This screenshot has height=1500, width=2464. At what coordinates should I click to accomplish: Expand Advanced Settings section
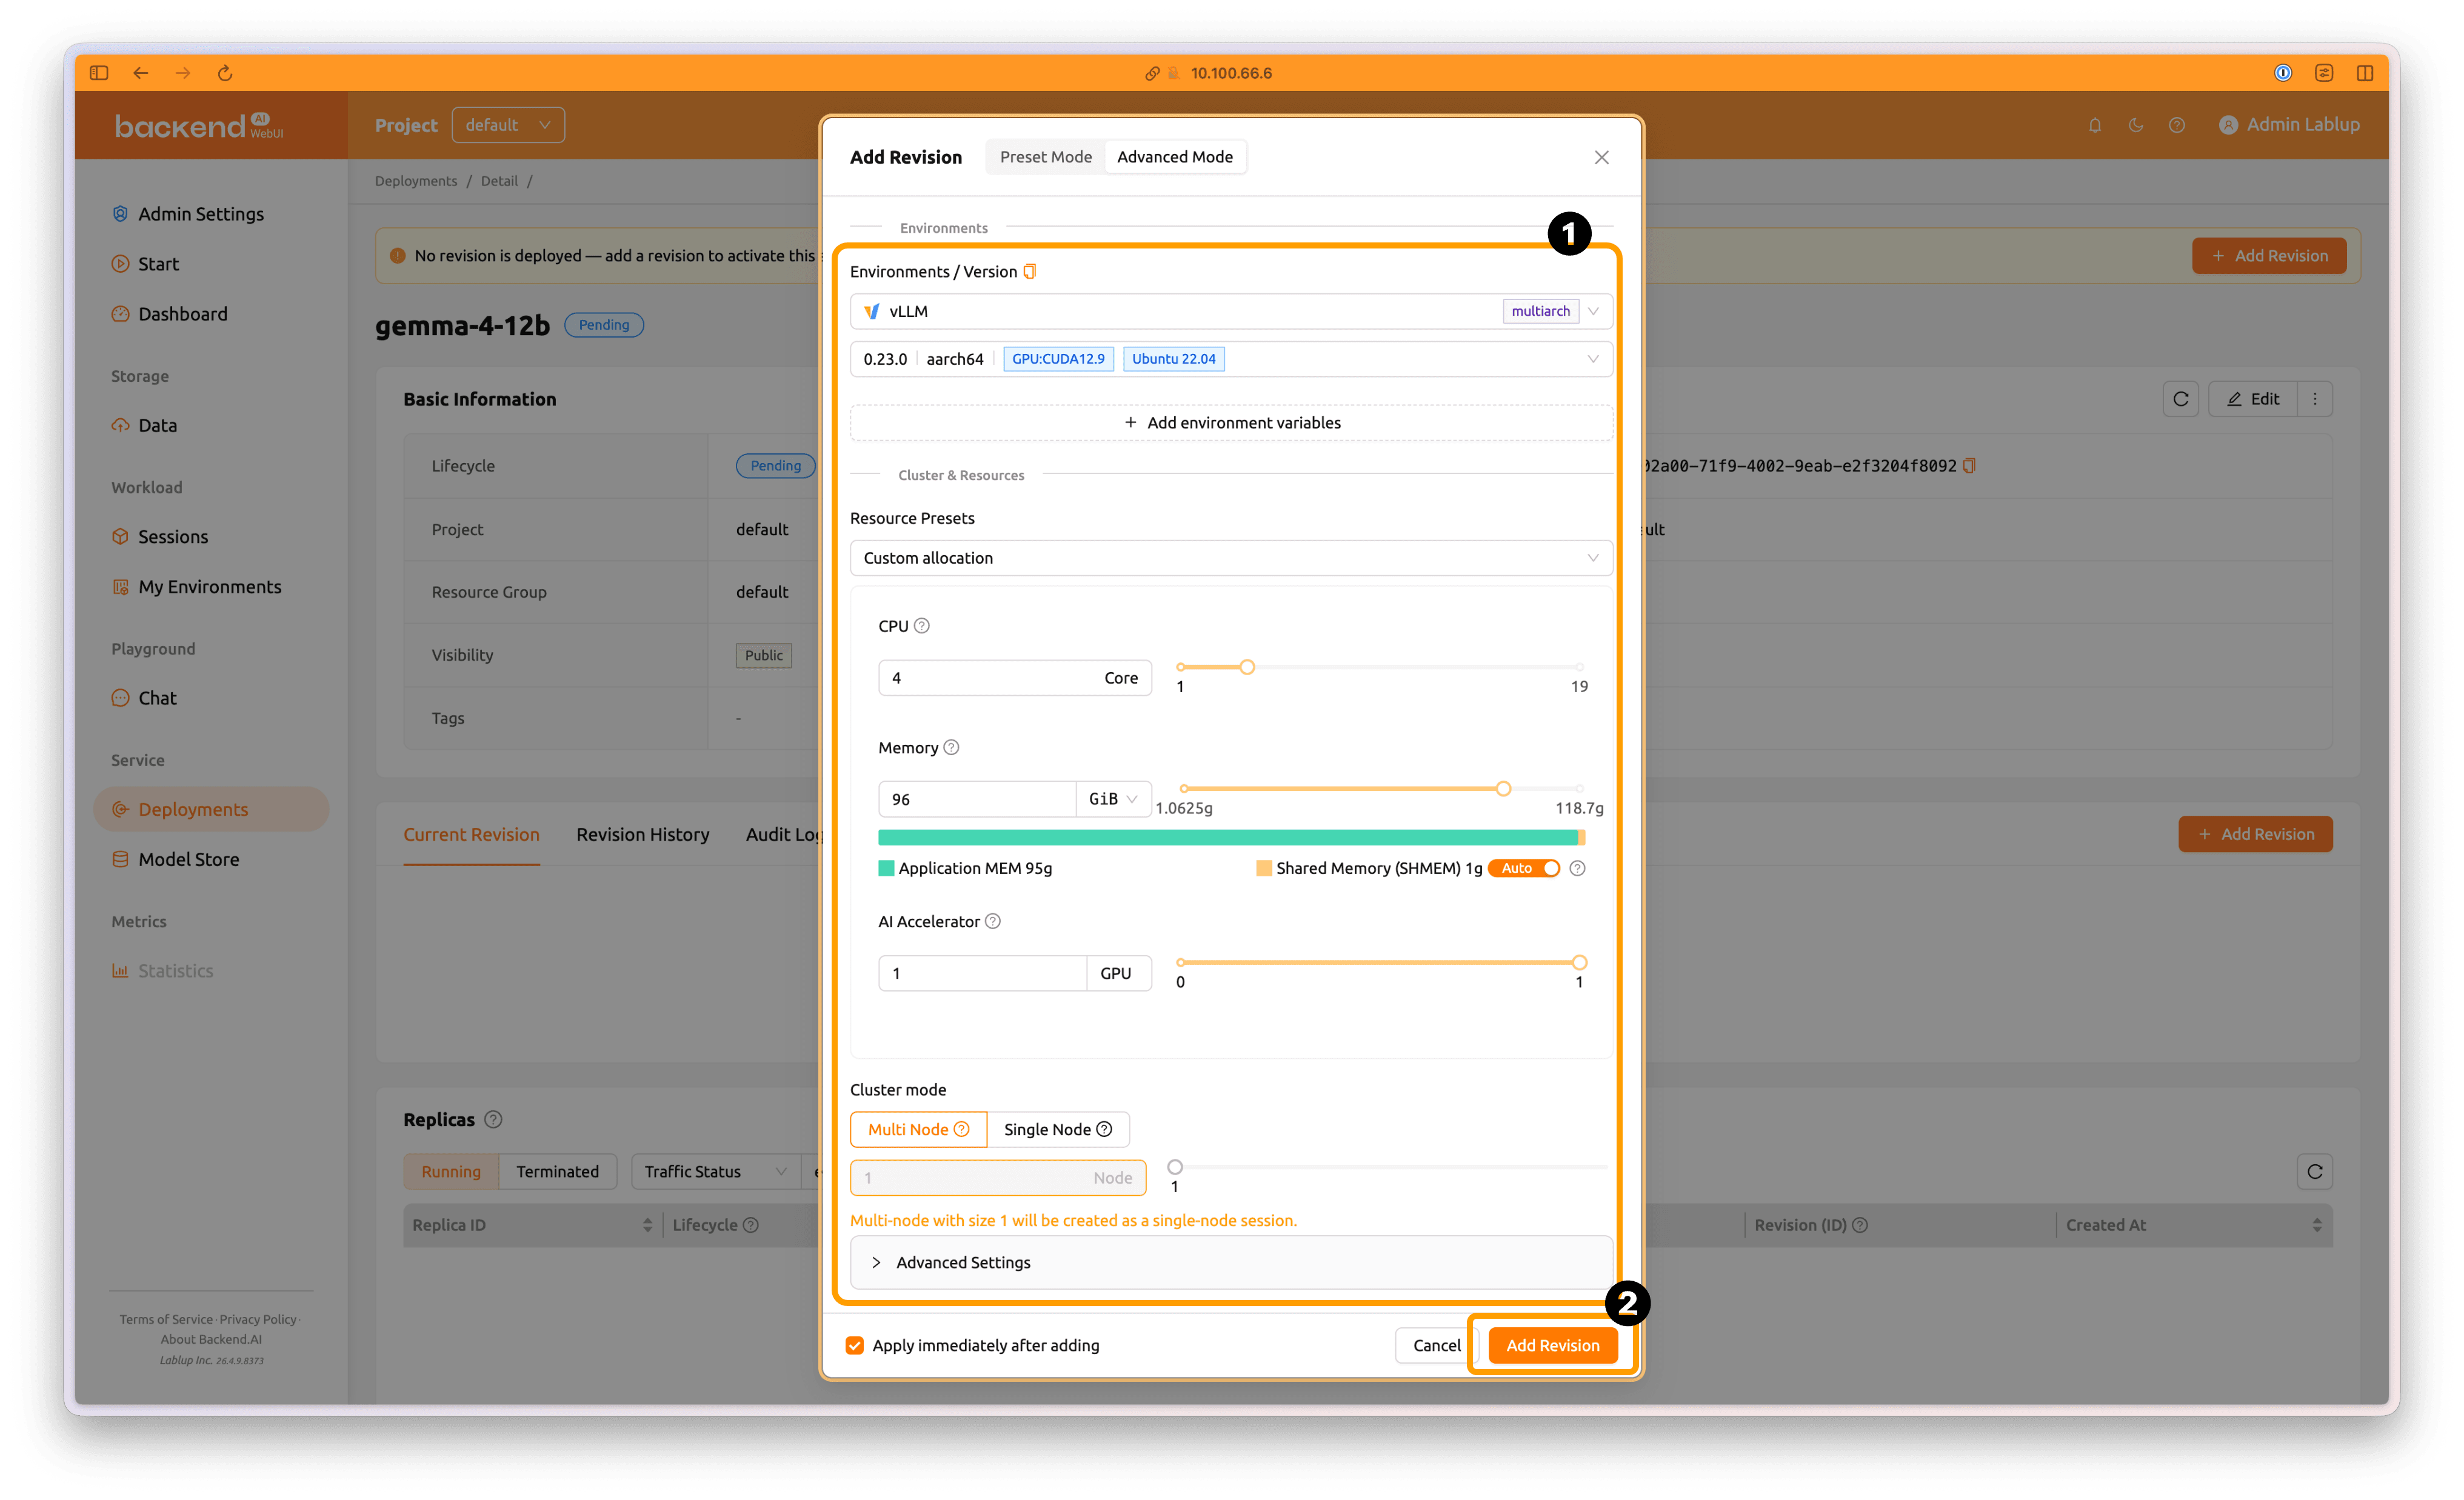coord(1231,1262)
